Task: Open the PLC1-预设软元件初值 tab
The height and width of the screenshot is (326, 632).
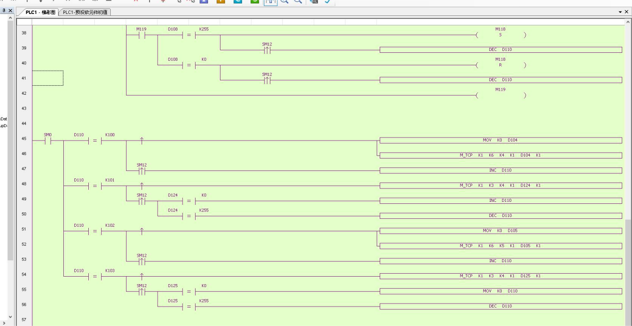Action: coord(85,12)
